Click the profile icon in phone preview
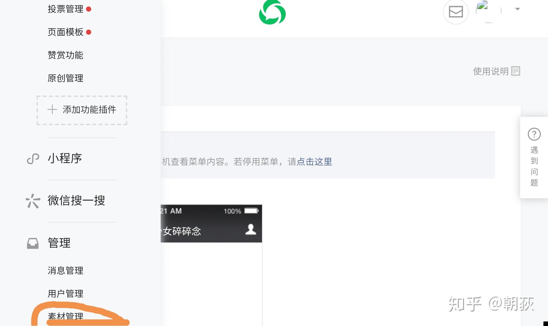This screenshot has width=548, height=326. coord(251,230)
